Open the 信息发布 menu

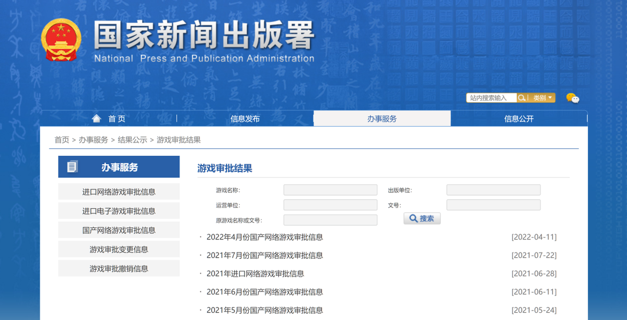(245, 119)
